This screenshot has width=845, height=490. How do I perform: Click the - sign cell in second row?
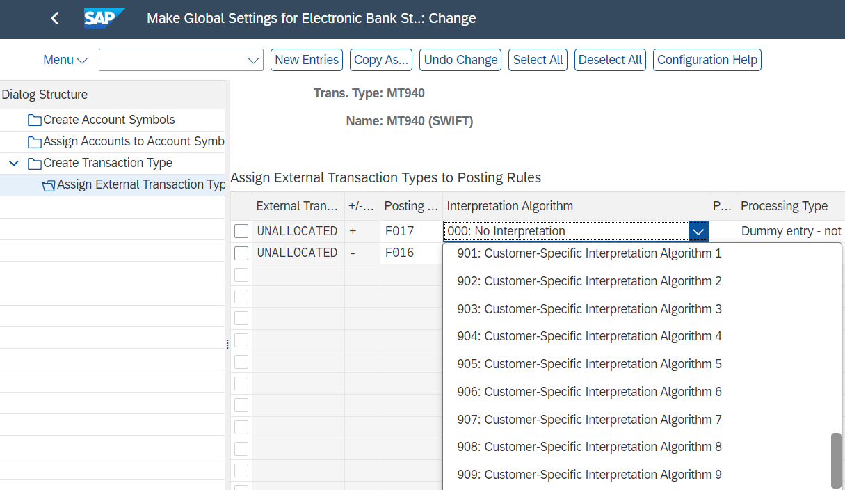click(362, 253)
